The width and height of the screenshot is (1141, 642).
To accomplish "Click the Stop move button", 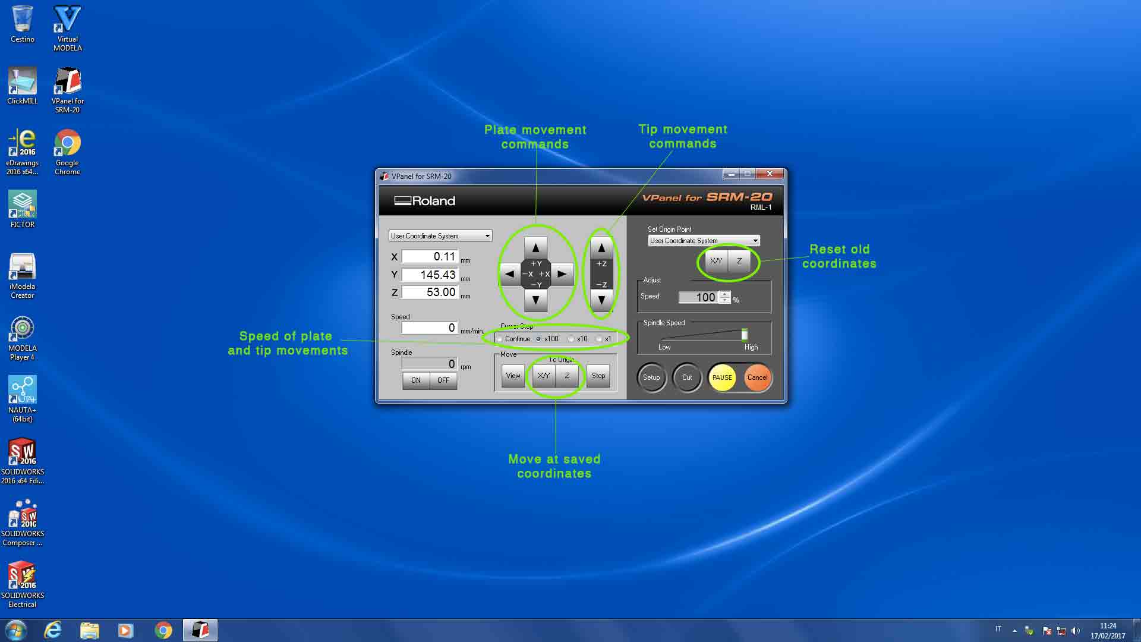I will pos(598,376).
